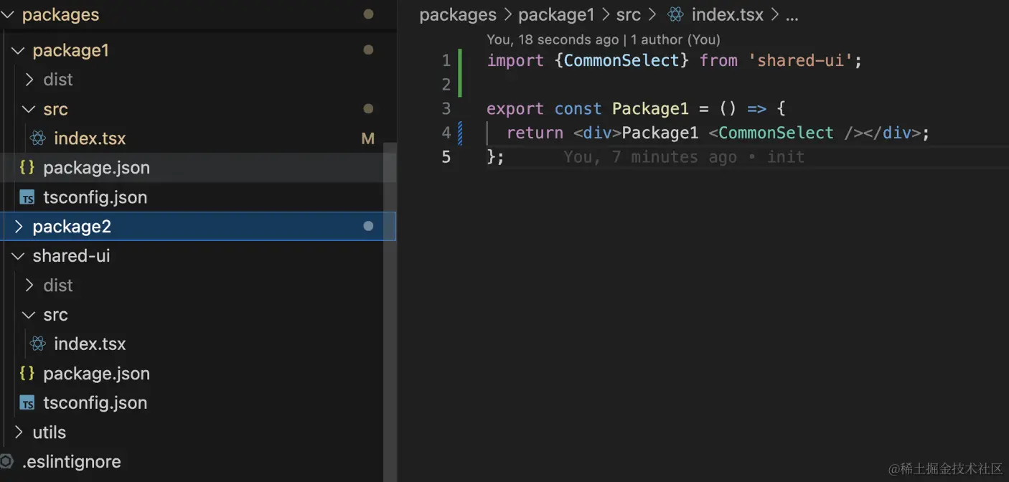Viewport: 1009px width, 482px height.
Task: Open the '1 author (You)' CodeLens
Action: 675,39
